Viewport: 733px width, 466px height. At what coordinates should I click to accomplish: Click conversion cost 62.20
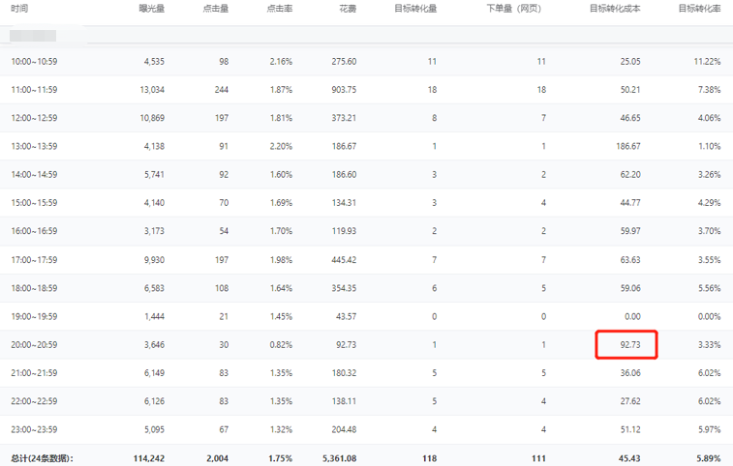[630, 175]
